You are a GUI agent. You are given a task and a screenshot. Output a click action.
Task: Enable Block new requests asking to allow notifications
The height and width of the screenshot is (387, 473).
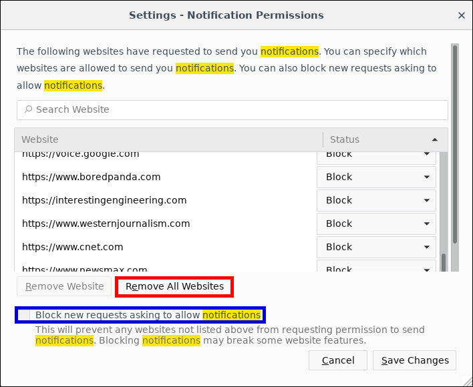(x=25, y=316)
